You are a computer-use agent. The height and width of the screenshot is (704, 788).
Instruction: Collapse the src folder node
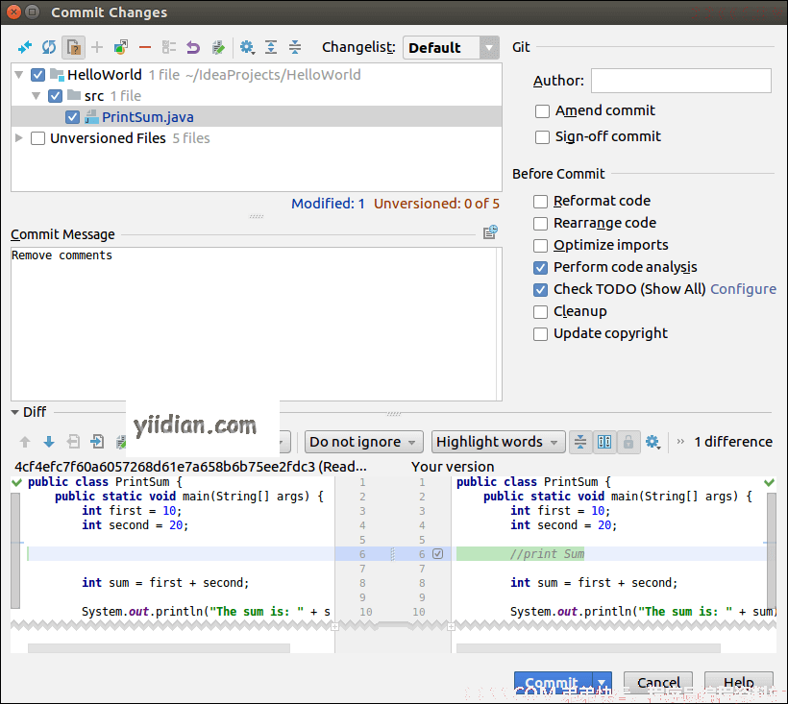click(x=37, y=96)
